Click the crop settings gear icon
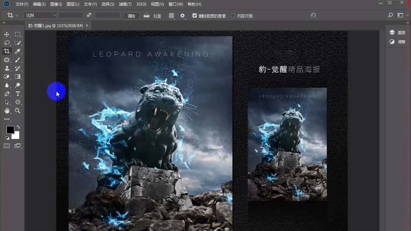411x231 pixels. (182, 16)
